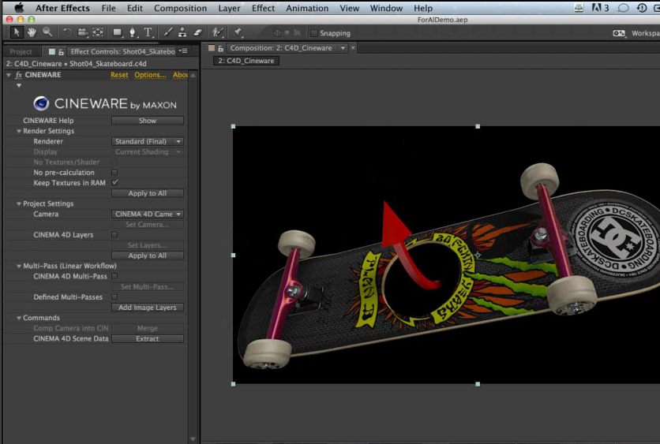Open the Effect menu

point(263,8)
